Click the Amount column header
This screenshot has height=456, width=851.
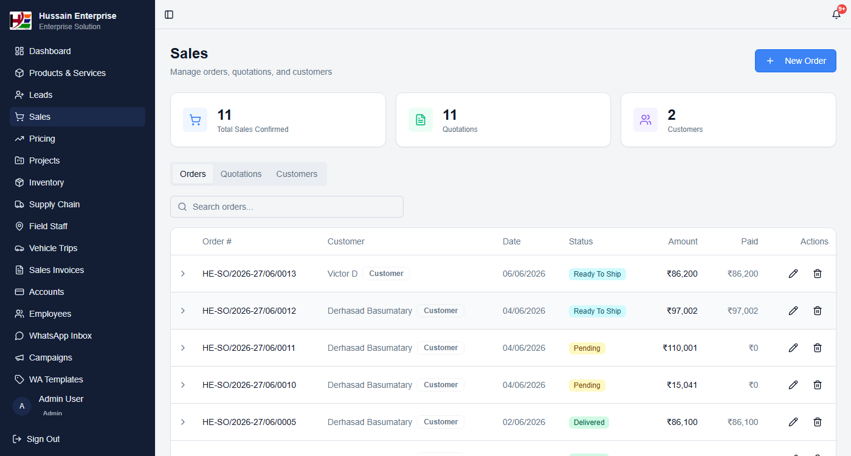[683, 241]
